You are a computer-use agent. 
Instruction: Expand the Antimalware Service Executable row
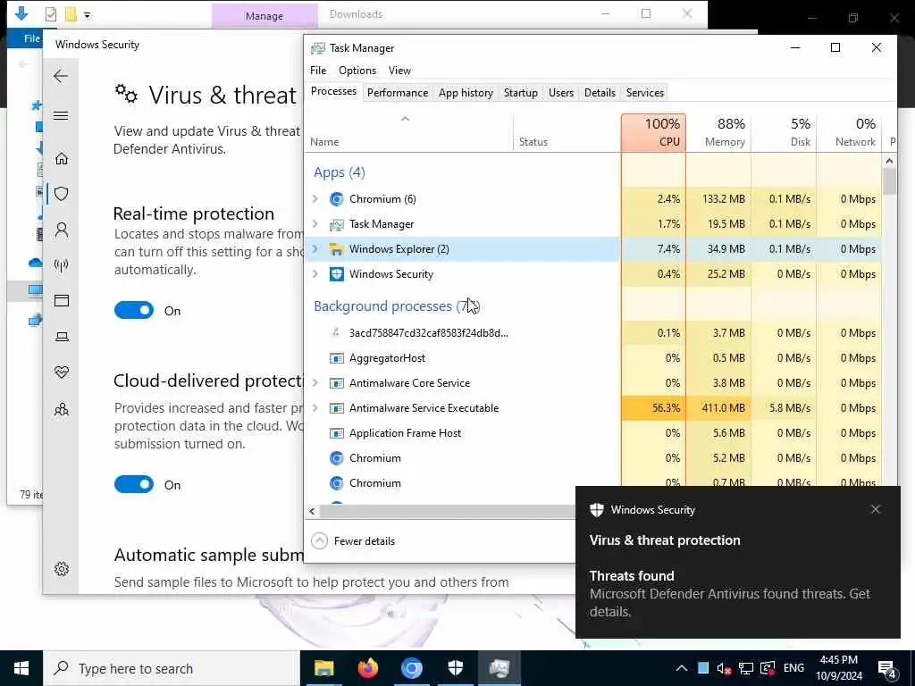[315, 408]
